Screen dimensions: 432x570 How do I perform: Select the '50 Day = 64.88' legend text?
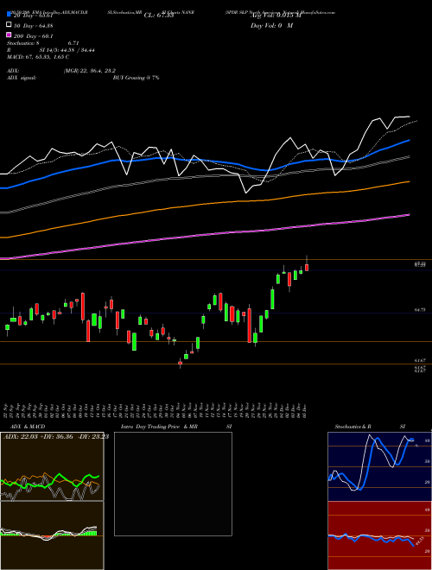[x=34, y=25]
